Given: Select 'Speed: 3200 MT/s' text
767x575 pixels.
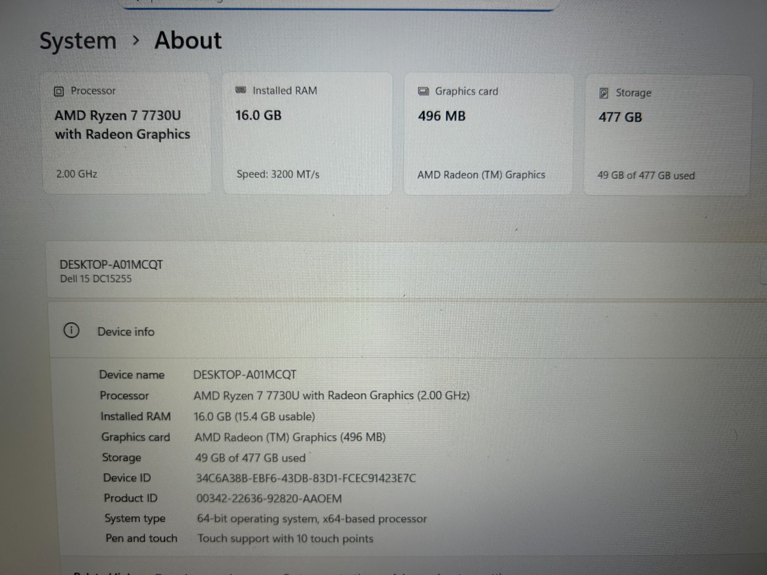Looking at the screenshot, I should 278,174.
